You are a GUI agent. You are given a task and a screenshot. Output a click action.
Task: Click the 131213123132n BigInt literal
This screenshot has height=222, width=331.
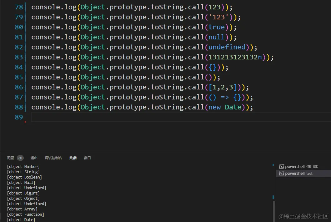point(235,57)
